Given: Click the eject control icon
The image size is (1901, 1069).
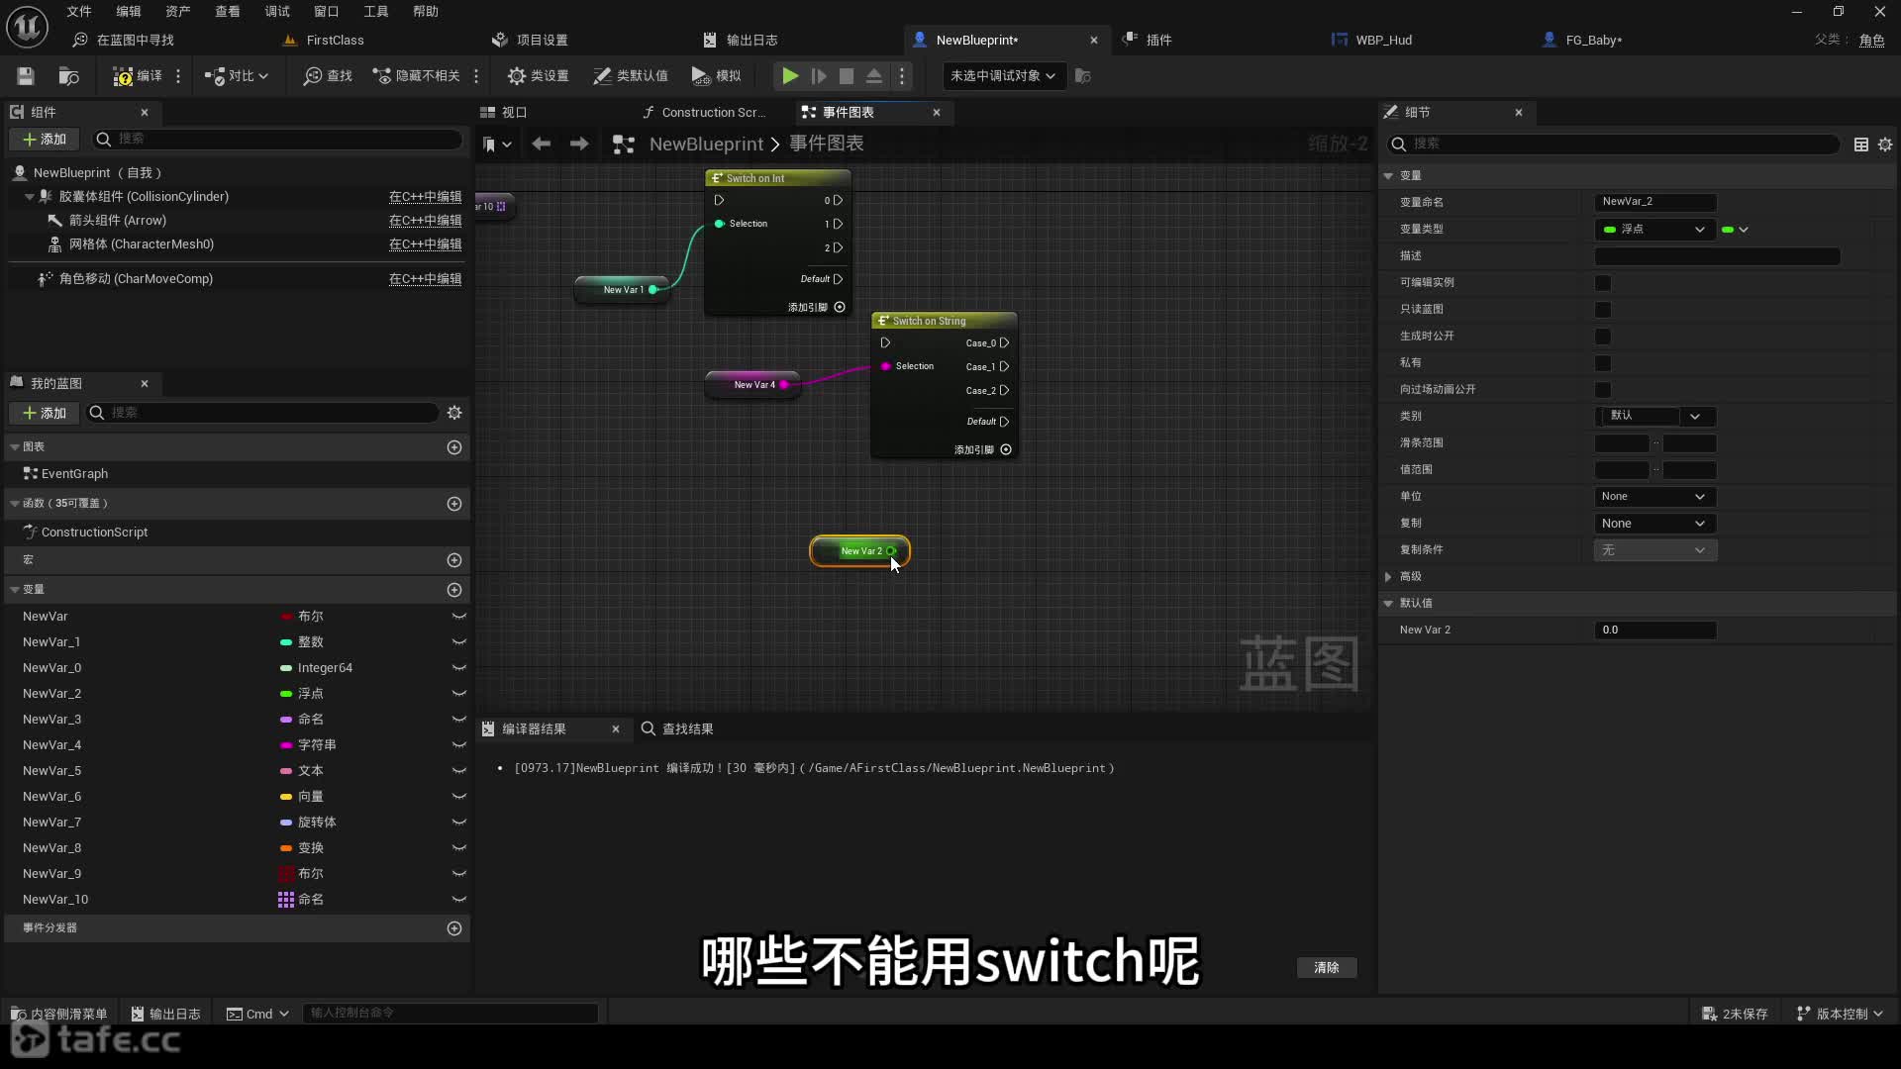Looking at the screenshot, I should point(874,76).
